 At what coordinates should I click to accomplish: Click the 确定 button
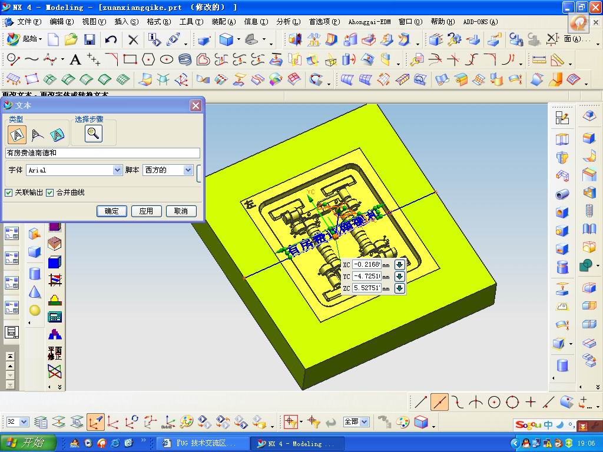click(x=111, y=211)
